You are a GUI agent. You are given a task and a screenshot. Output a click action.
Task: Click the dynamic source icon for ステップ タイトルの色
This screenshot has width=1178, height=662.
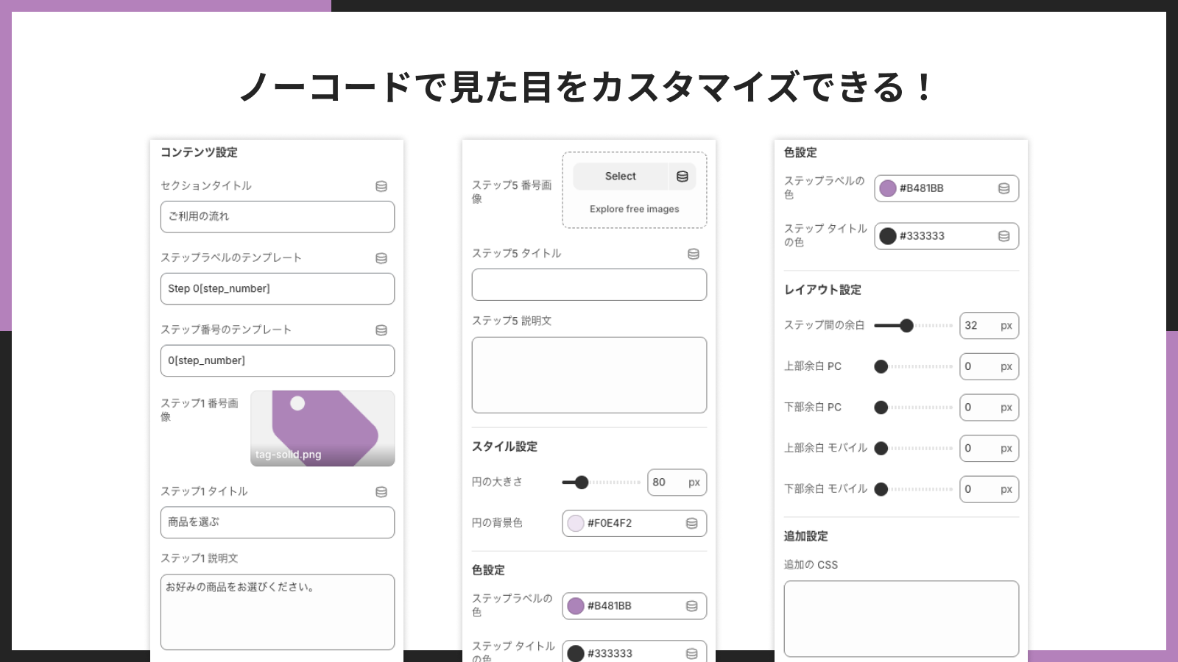(x=1003, y=235)
